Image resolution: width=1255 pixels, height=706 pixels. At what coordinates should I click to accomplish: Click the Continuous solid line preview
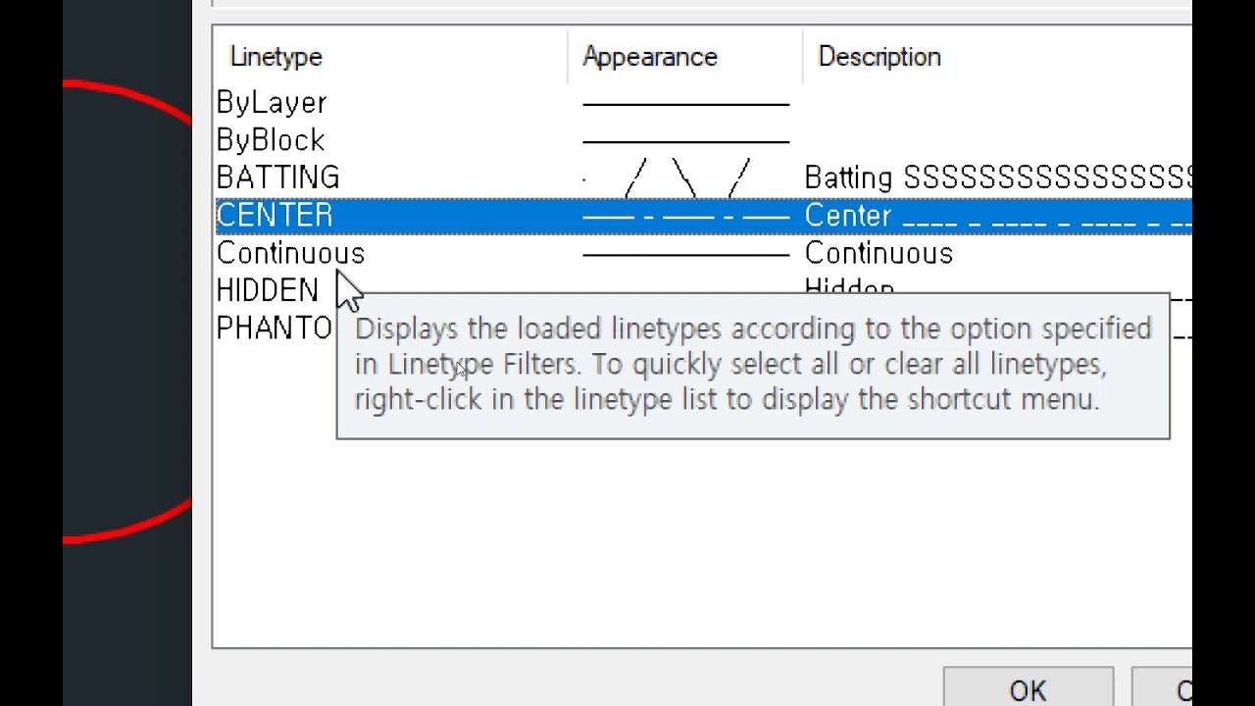[685, 254]
